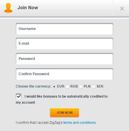Click the Join Now dialog title

tap(28, 7)
